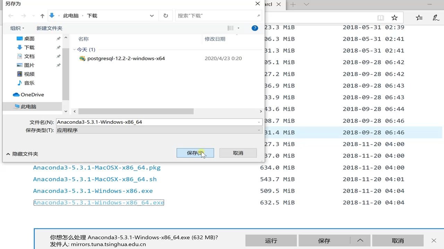Click navigation pane scroll down arrow

(x=66, y=111)
